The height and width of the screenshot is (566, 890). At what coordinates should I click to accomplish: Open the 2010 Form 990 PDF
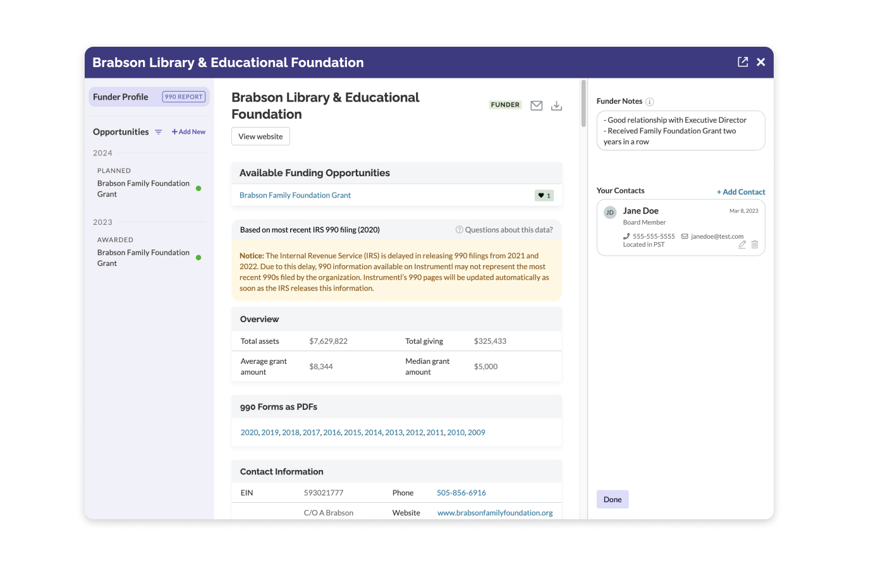click(x=456, y=433)
